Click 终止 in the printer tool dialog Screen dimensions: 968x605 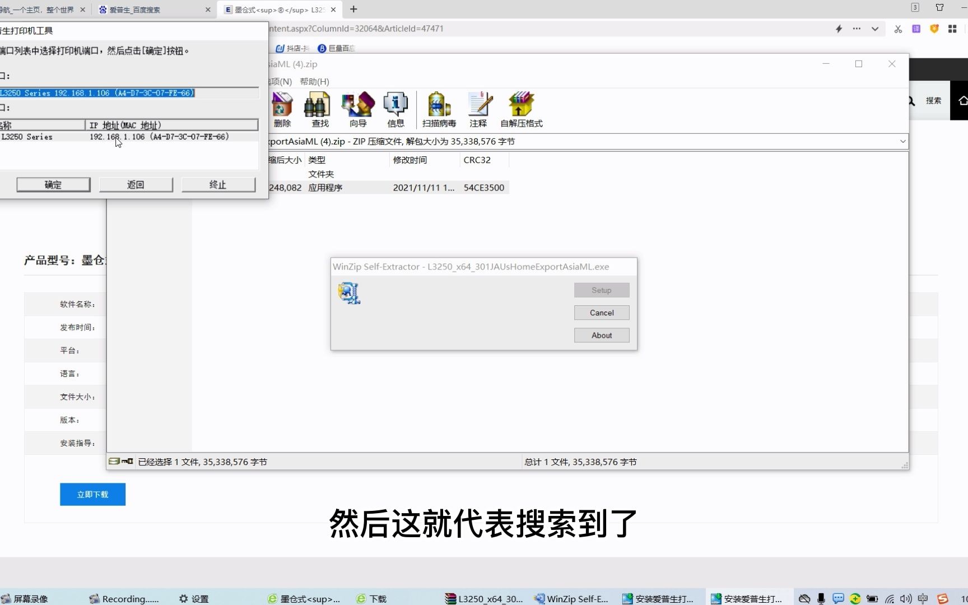click(218, 185)
